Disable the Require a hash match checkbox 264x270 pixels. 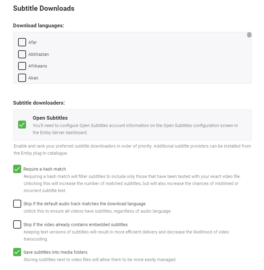pyautogui.click(x=17, y=169)
